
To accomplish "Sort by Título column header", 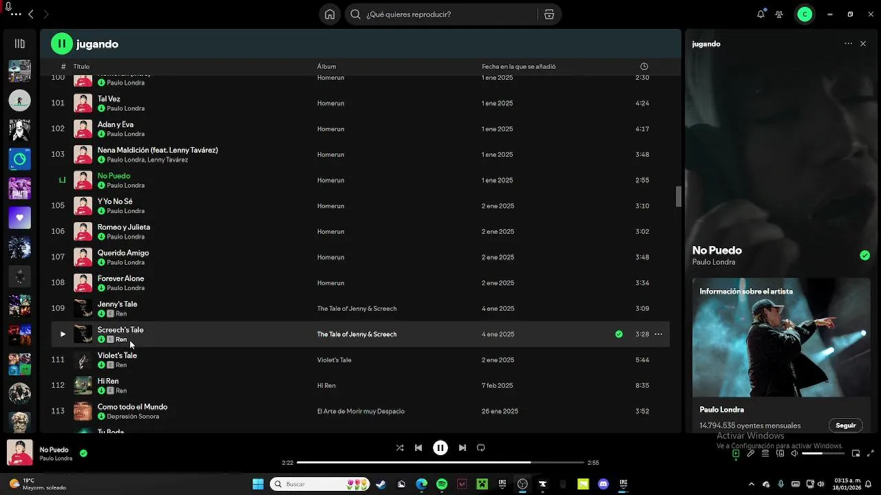I will 82,67.
